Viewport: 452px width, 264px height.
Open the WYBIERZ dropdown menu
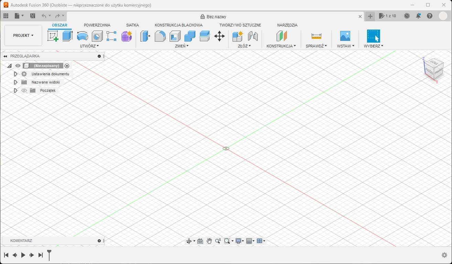[374, 46]
